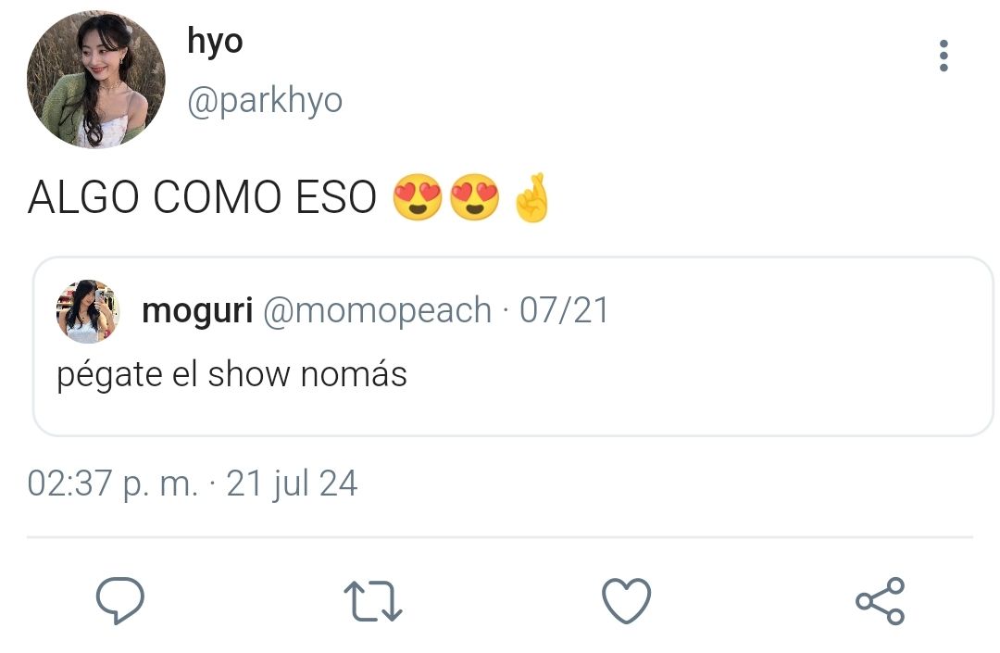Open moguri's small avatar in quoted tweet
Viewport: 1000px width, 653px height.
[88, 311]
